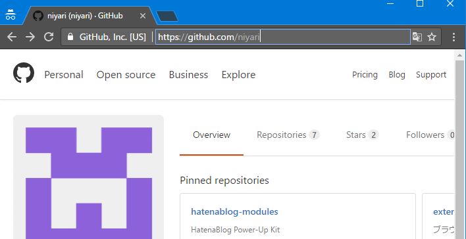The height and width of the screenshot is (239, 466).
Task: Click the padlock security icon
Action: tap(70, 37)
